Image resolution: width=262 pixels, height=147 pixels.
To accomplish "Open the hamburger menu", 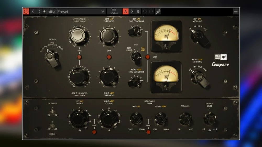I will 236,11.
